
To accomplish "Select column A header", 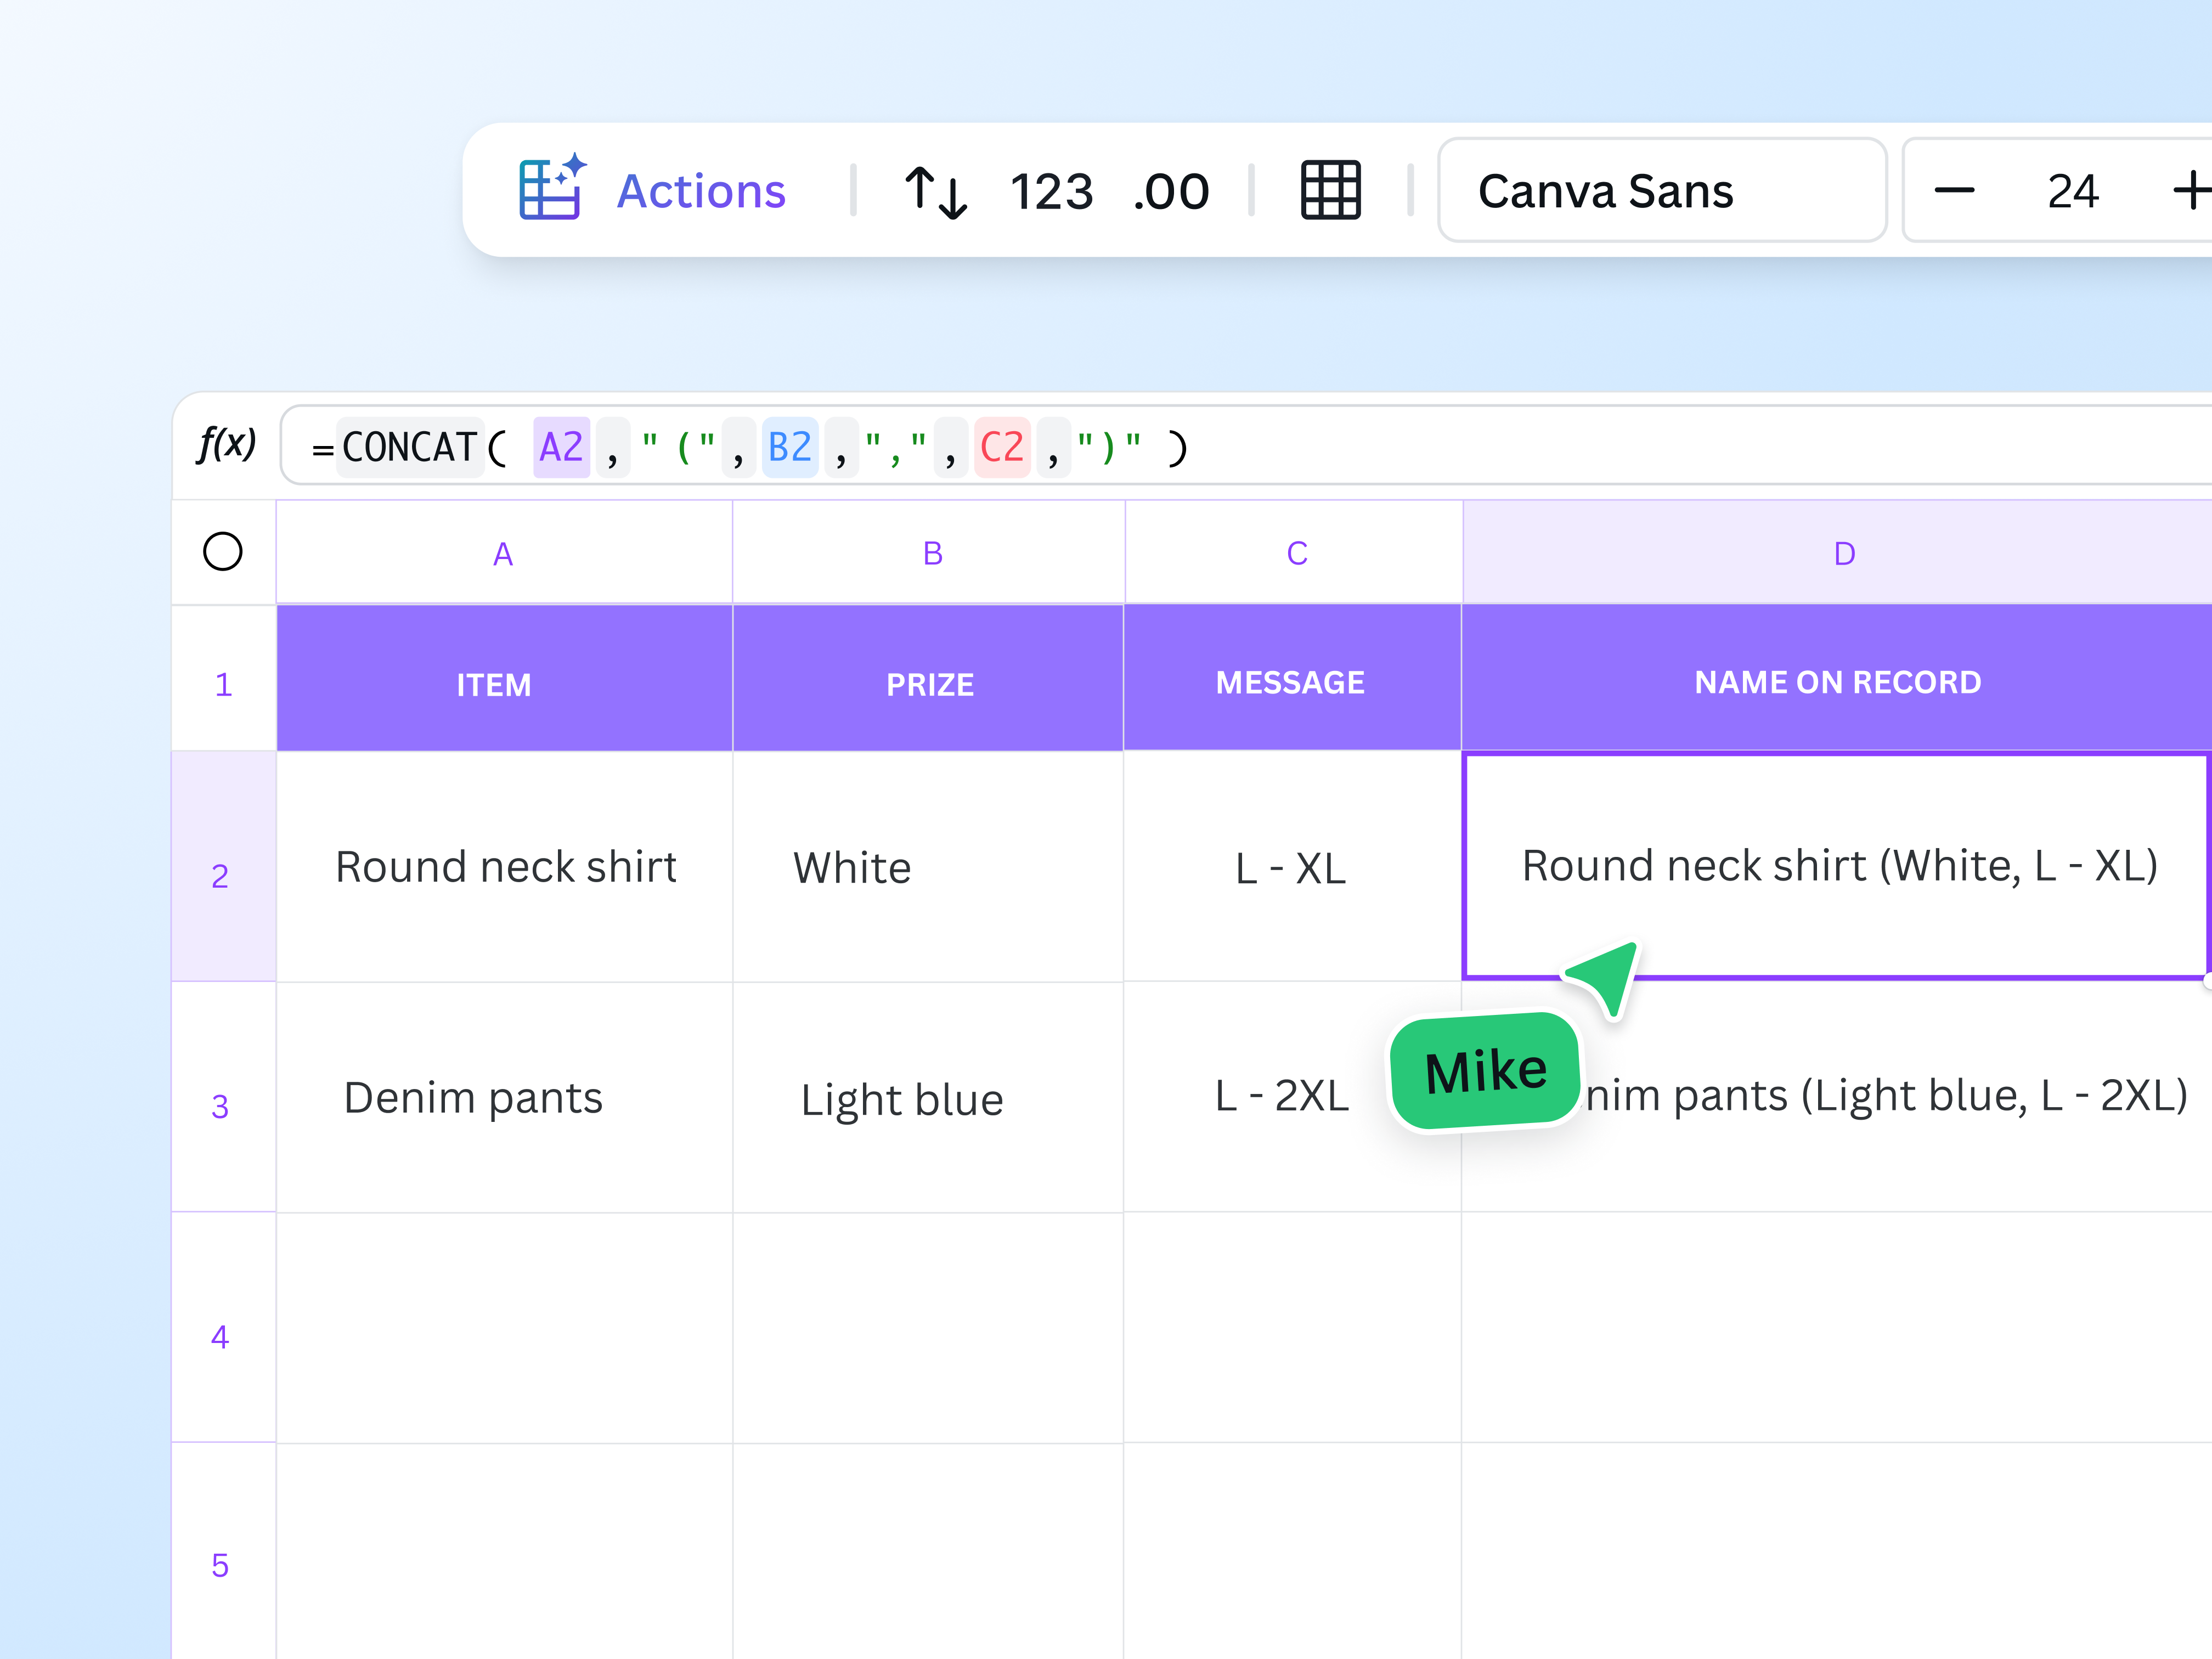I will click(504, 552).
